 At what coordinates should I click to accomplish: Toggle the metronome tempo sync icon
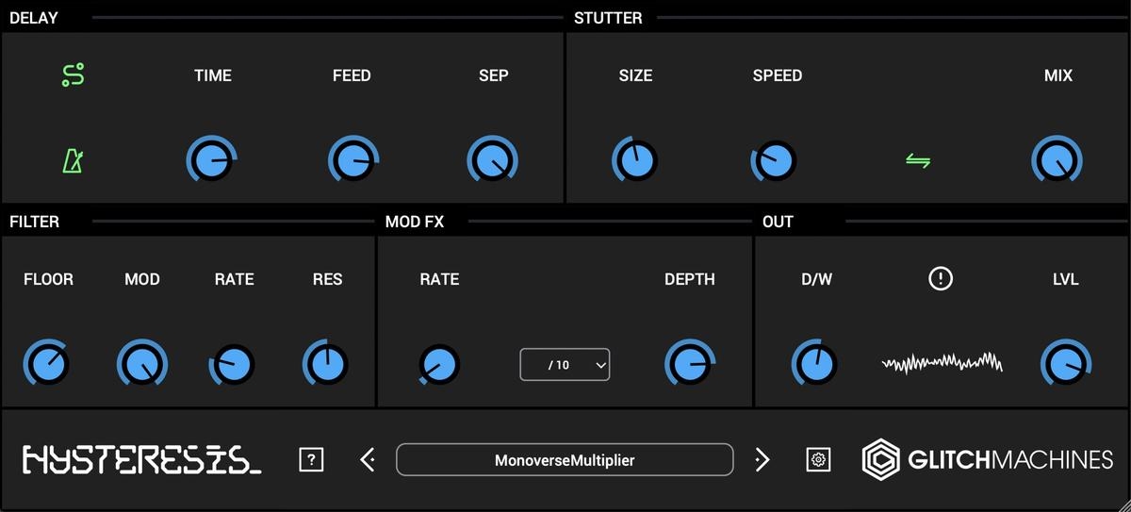73,161
